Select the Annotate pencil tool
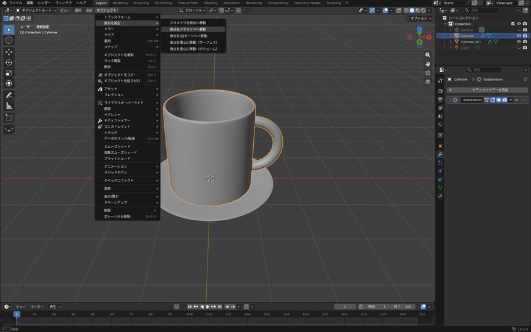The image size is (531, 332). (9, 96)
